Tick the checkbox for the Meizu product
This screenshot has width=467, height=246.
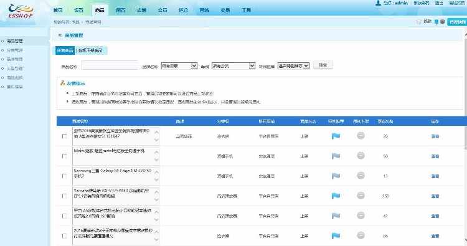pos(64,156)
